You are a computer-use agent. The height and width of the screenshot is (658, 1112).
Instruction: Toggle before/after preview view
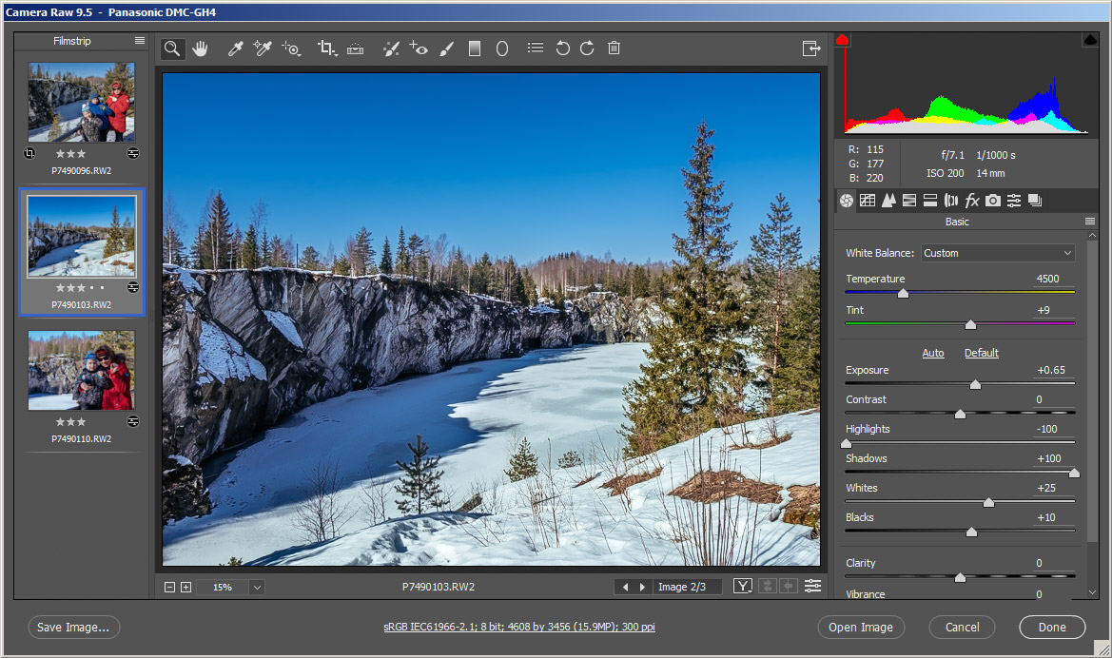(x=742, y=587)
